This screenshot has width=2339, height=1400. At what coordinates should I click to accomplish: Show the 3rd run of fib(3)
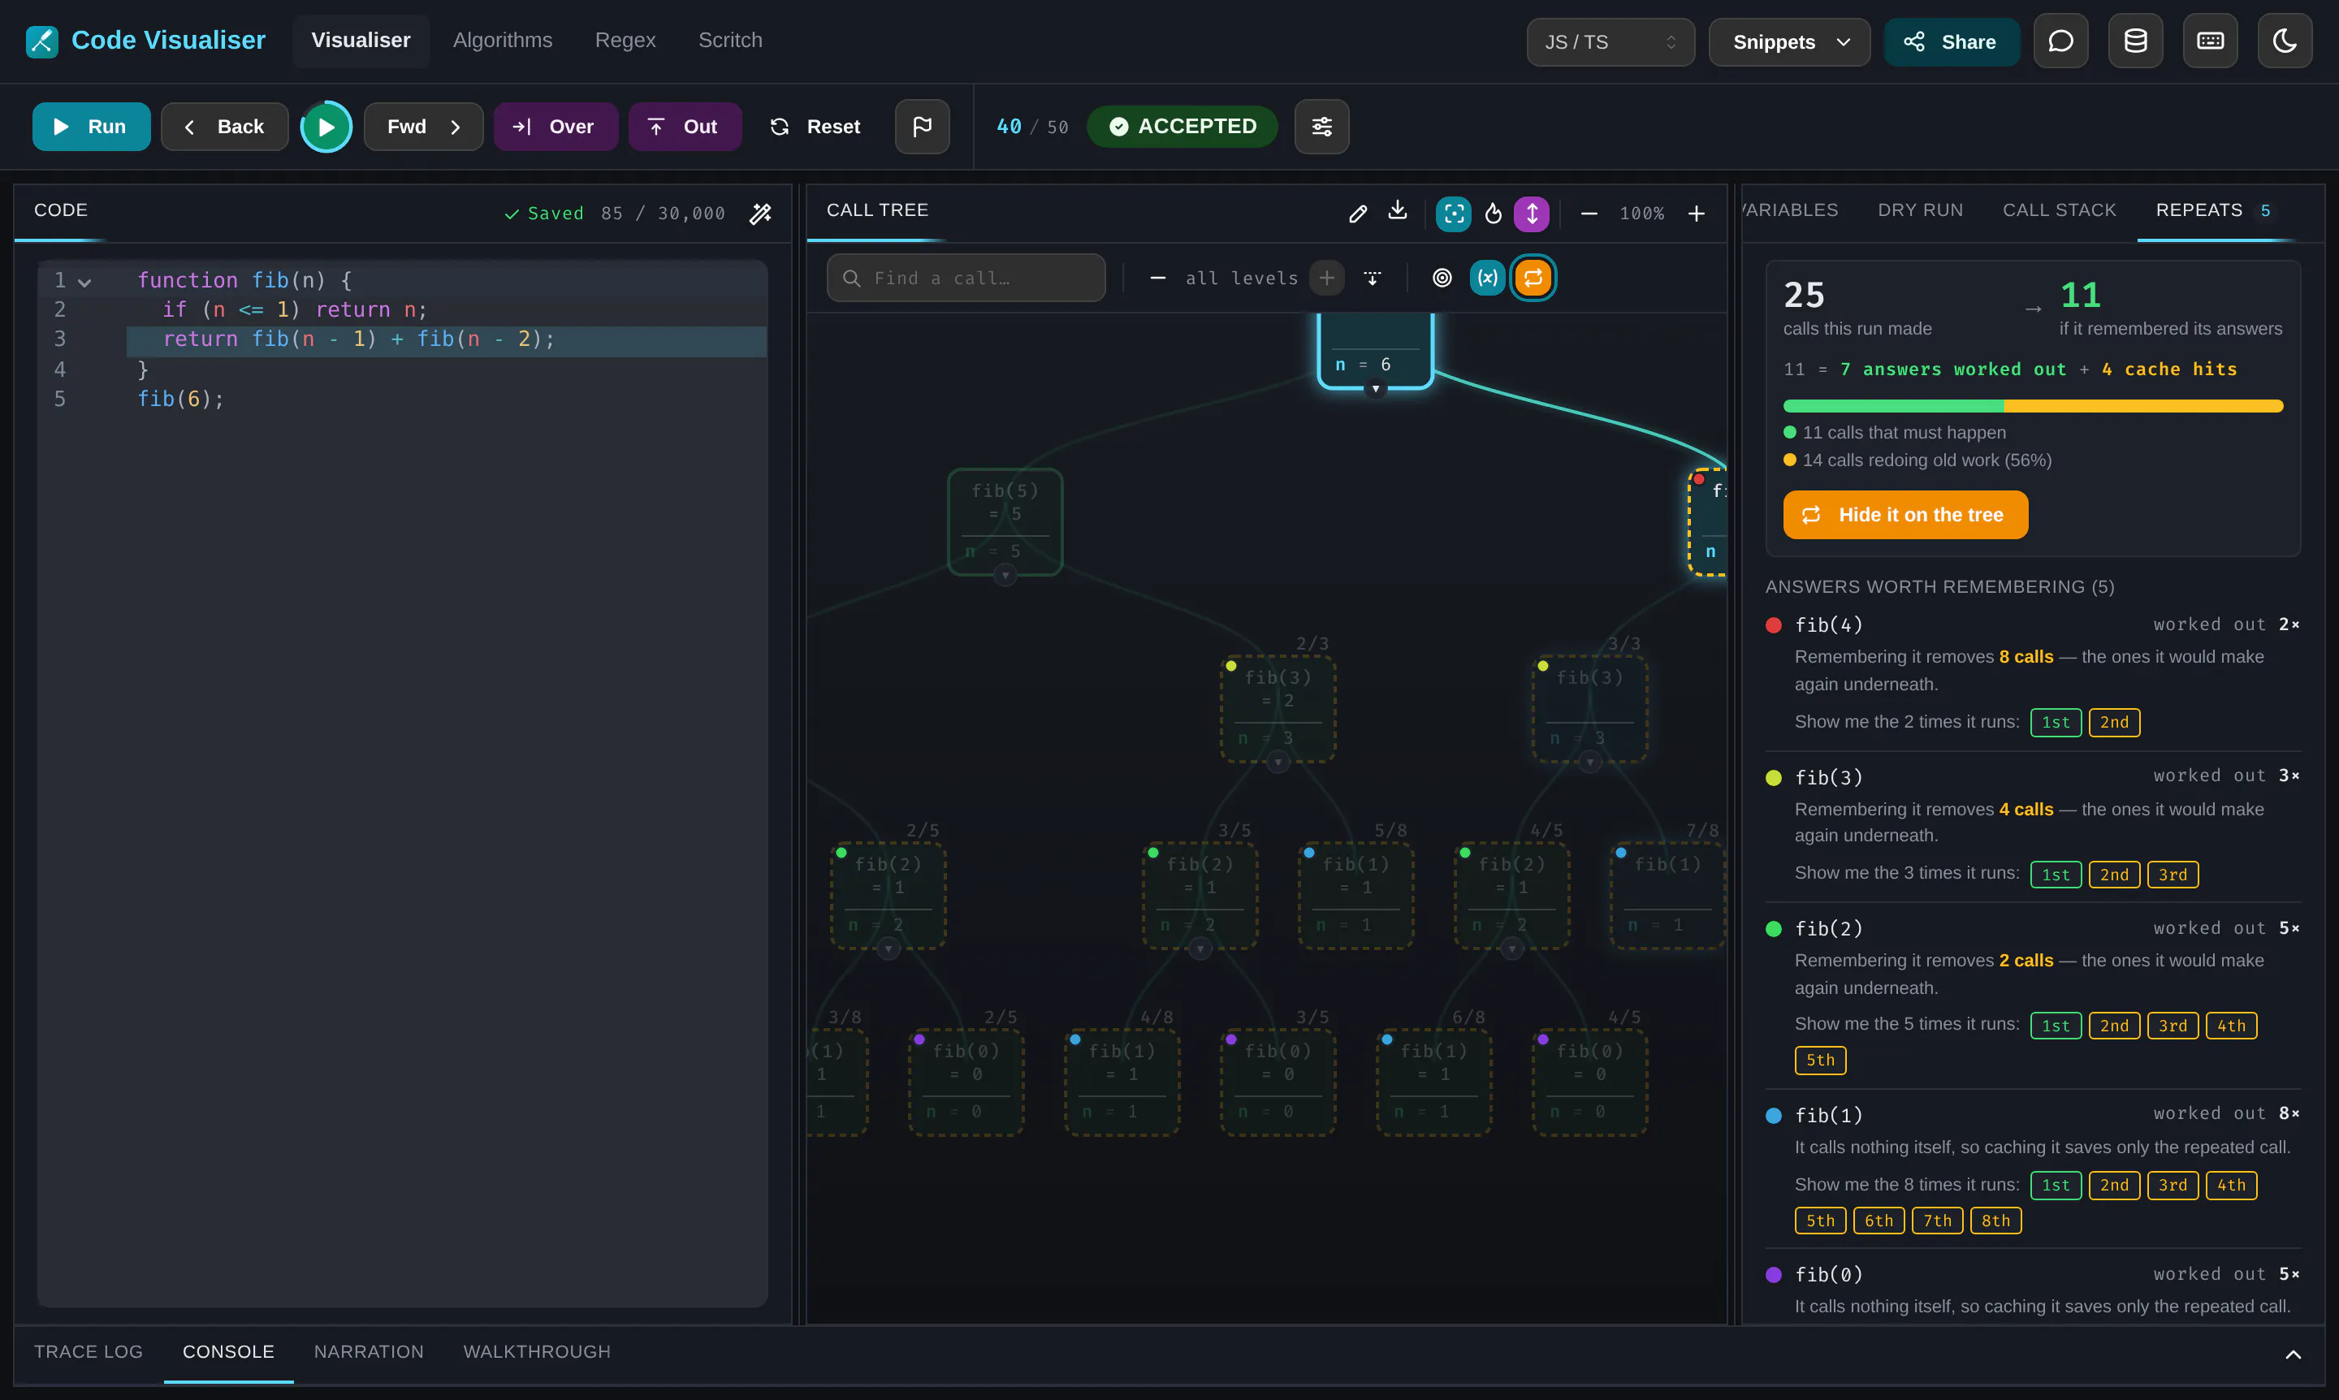pos(2172,875)
